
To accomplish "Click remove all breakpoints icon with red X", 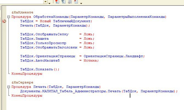I will pos(76,2).
